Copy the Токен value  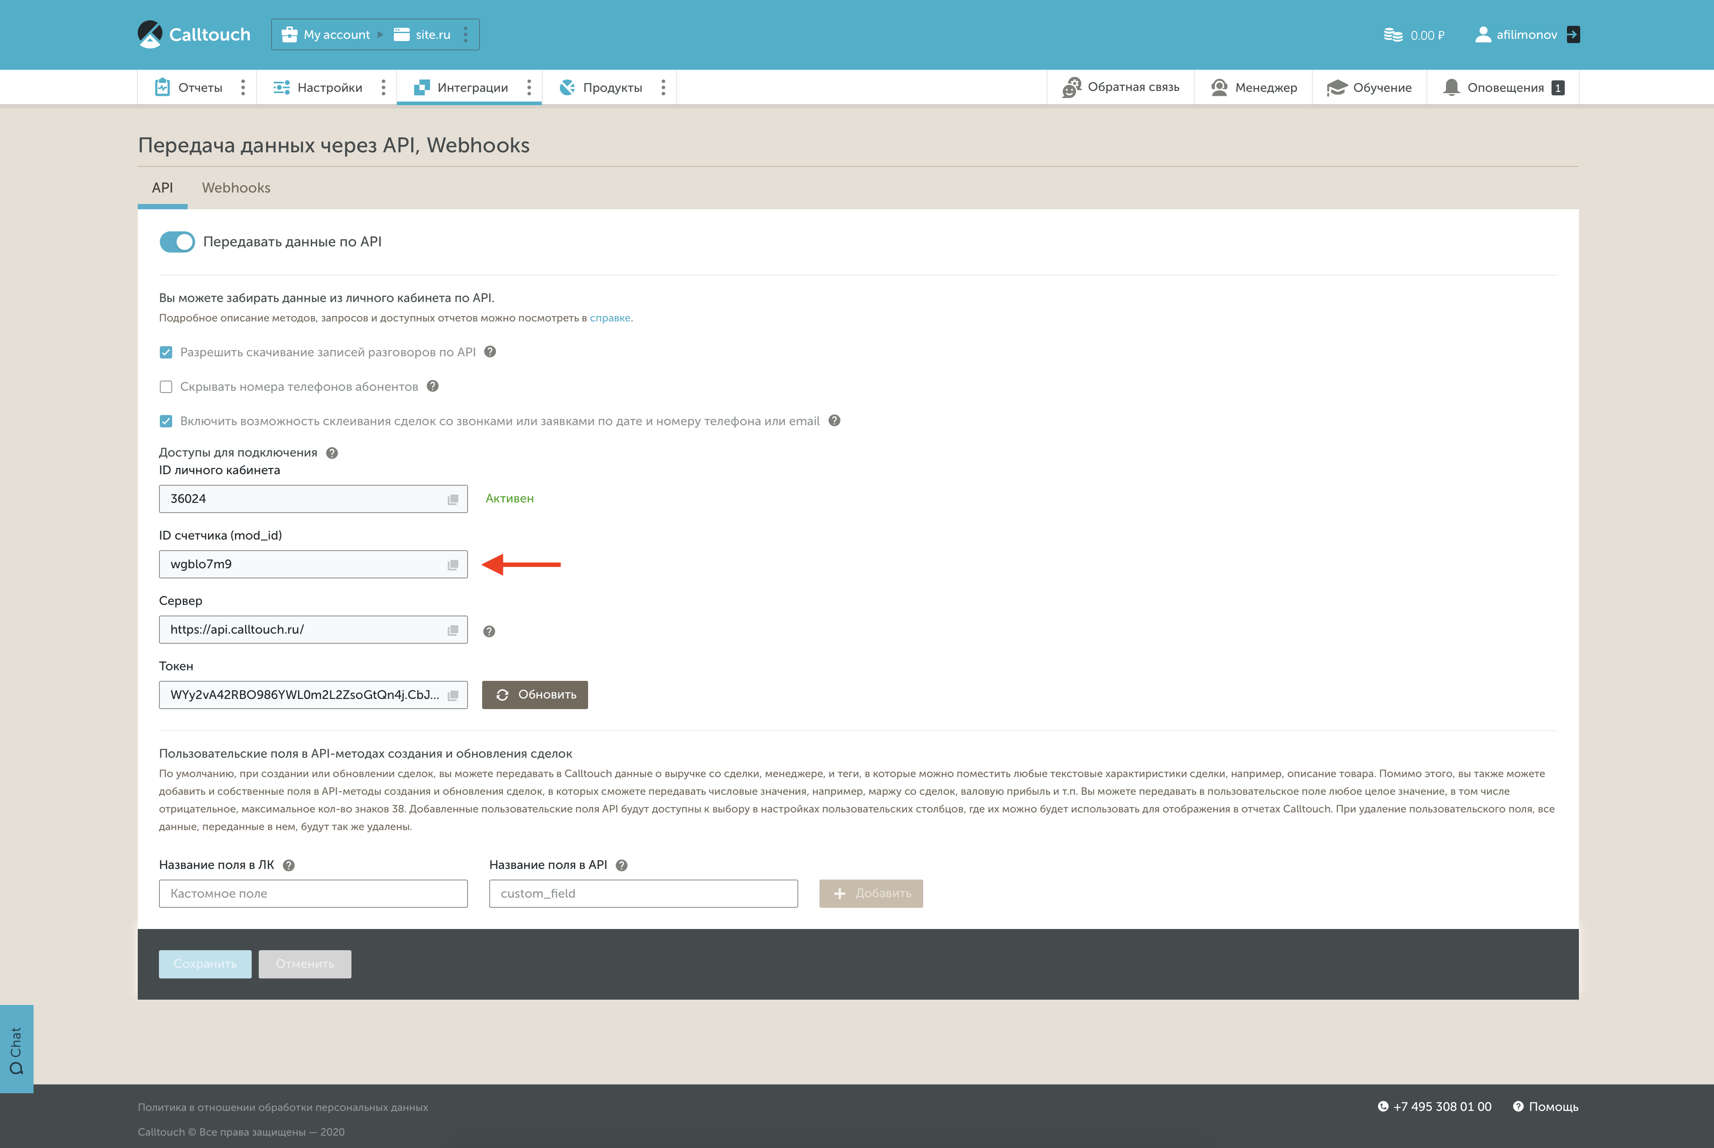tap(453, 695)
